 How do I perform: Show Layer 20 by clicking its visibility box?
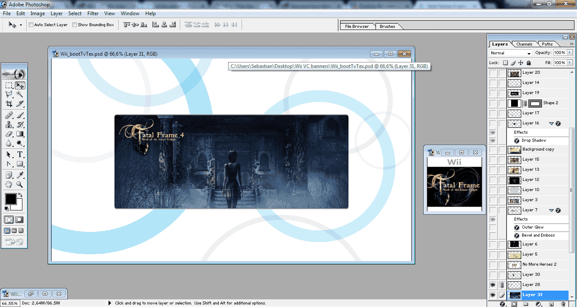tap(493, 73)
